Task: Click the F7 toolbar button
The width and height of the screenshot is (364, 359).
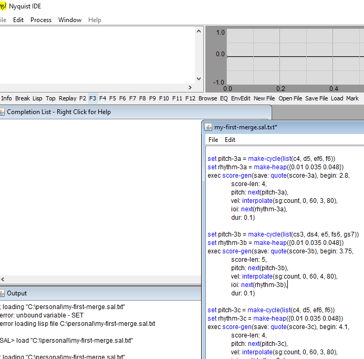Action: click(132, 98)
